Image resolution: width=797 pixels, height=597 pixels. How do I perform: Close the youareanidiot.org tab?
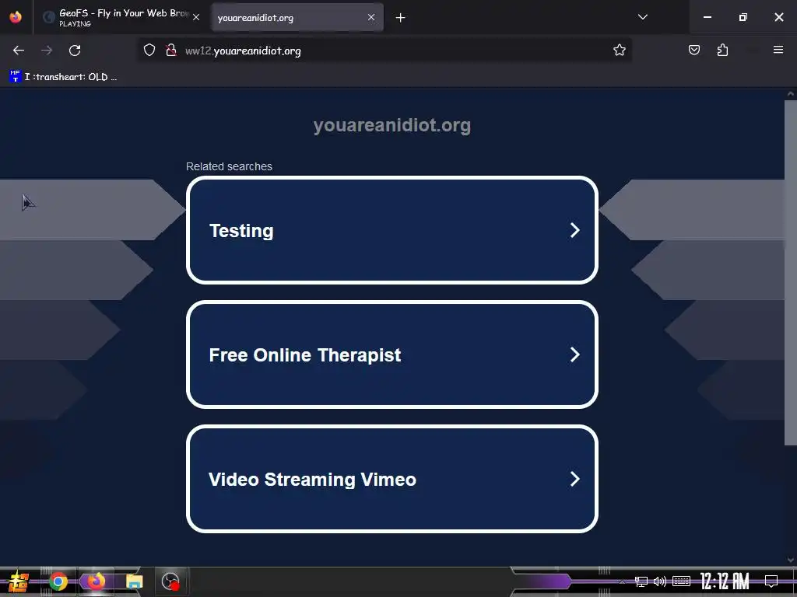[371, 17]
